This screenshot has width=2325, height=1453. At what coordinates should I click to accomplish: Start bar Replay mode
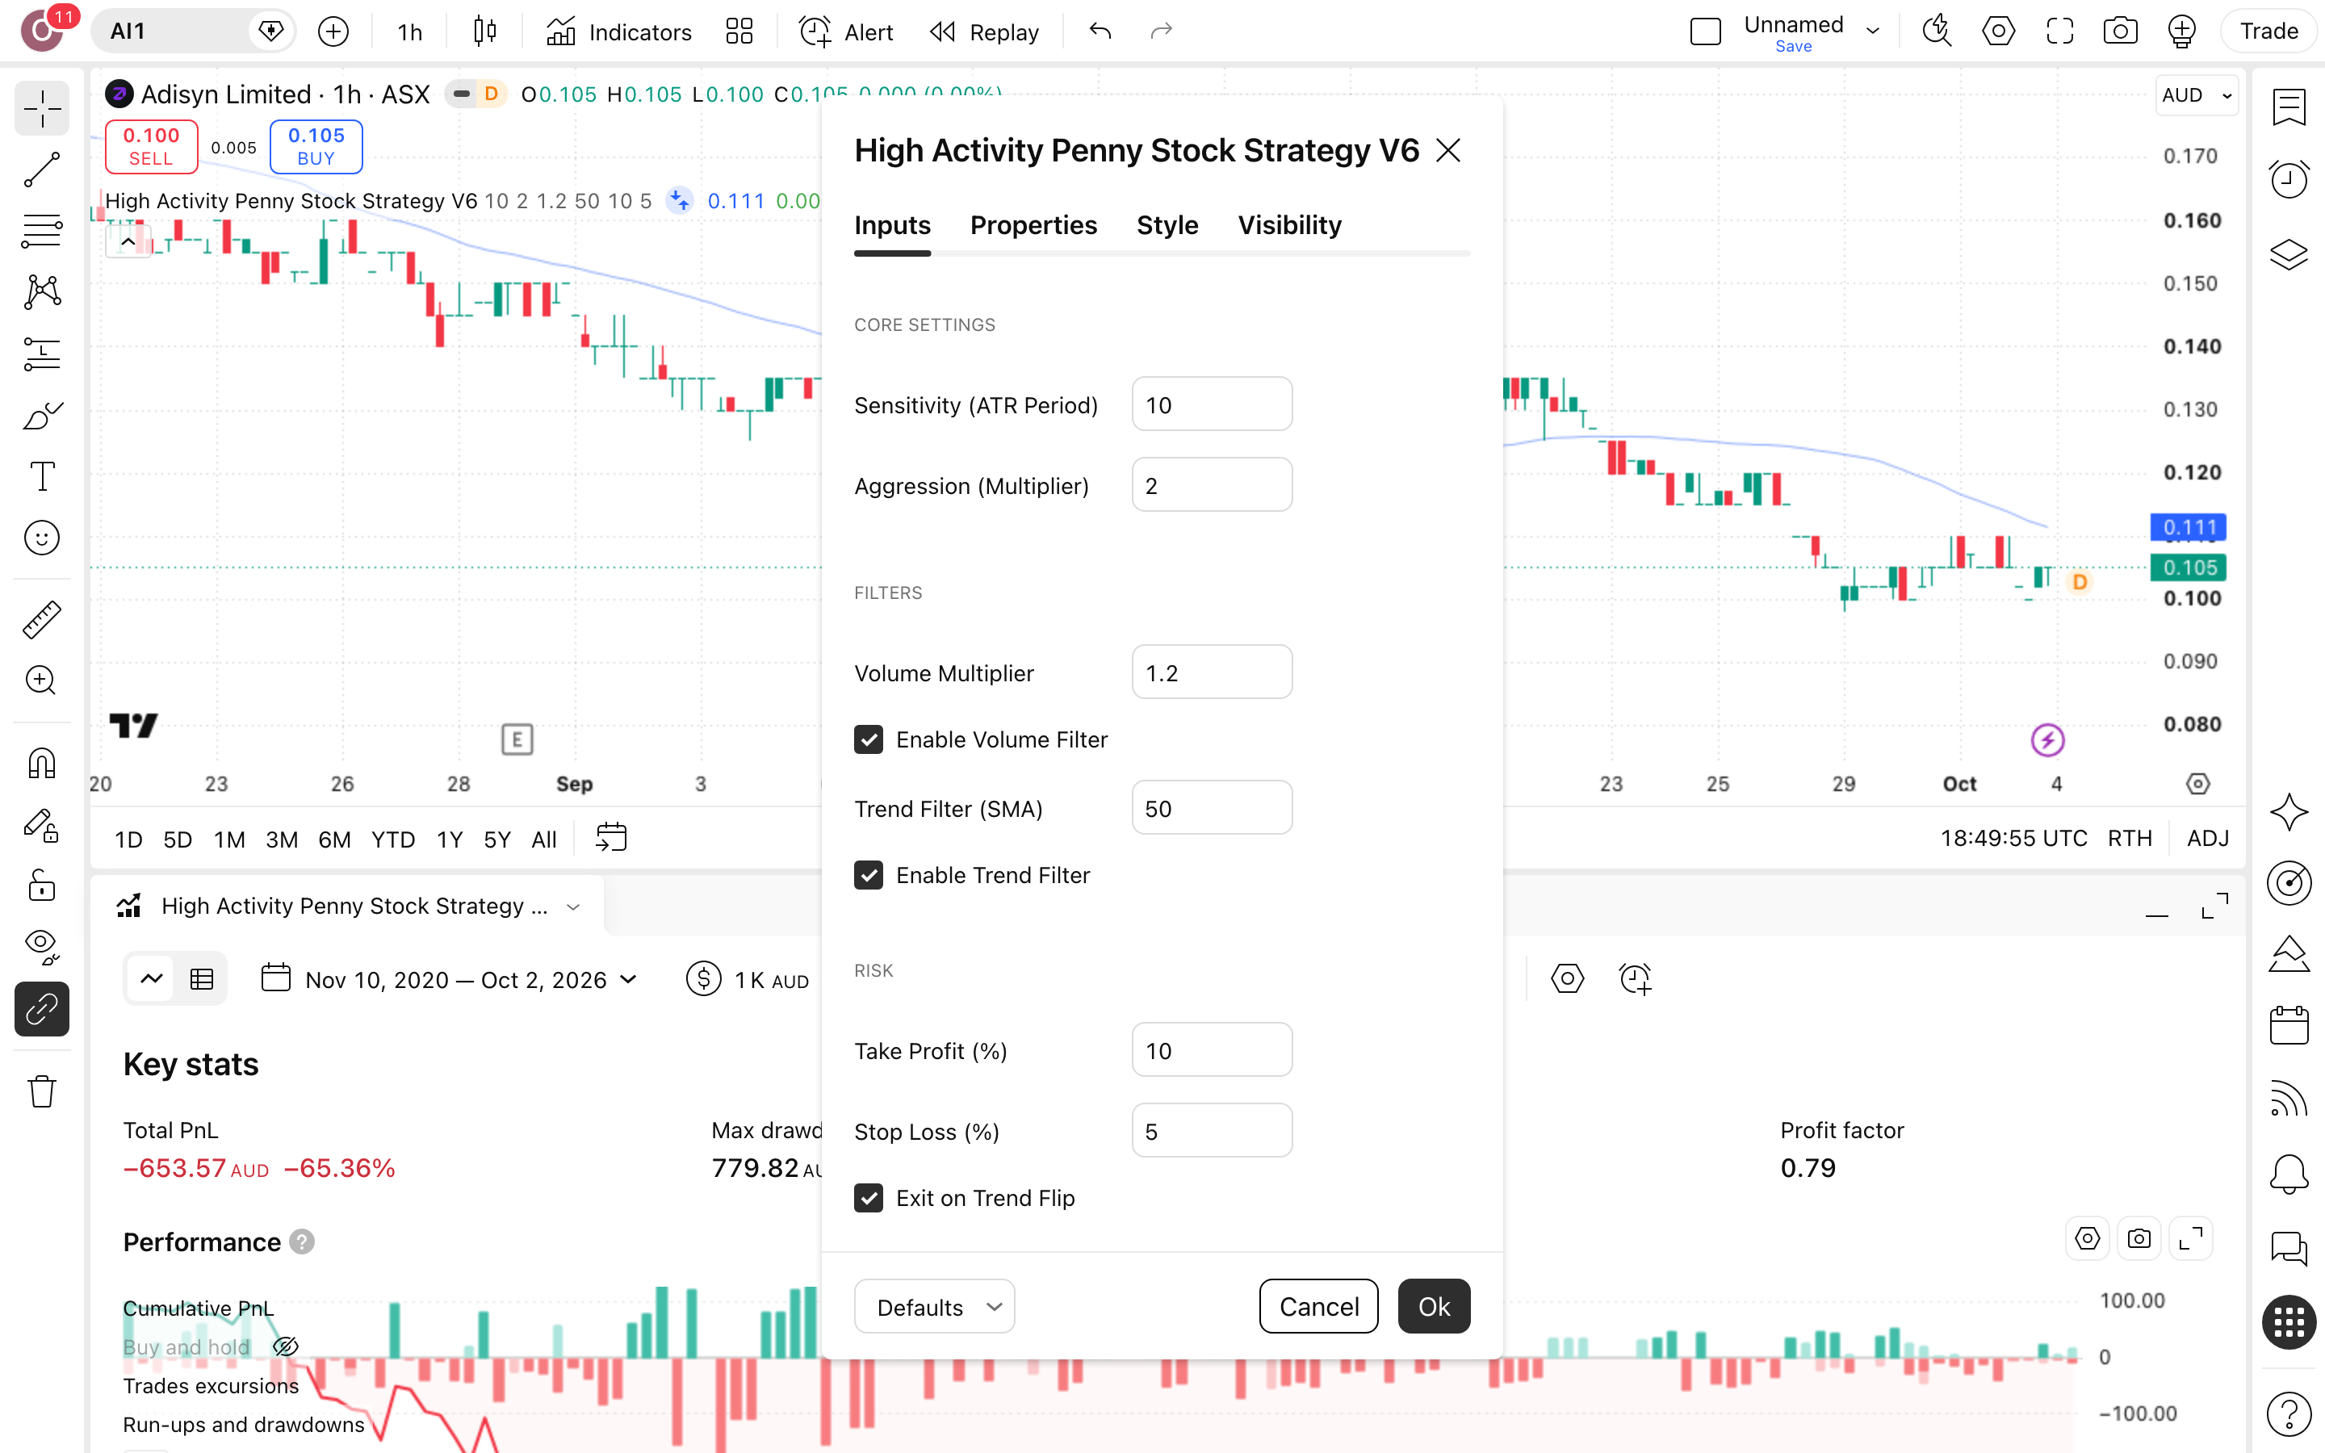coord(985,31)
